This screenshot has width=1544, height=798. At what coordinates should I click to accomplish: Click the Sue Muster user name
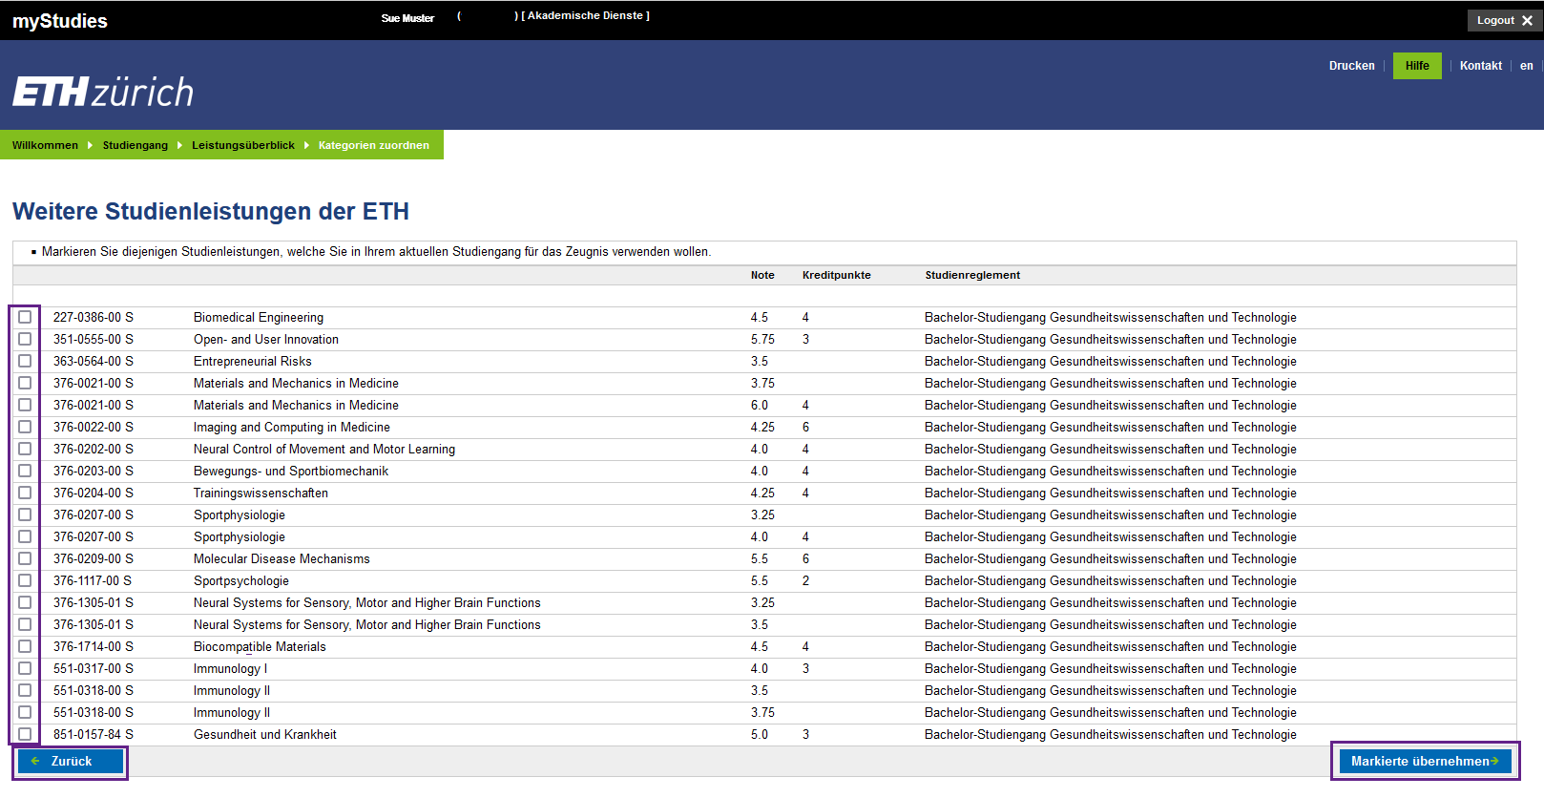pos(407,18)
